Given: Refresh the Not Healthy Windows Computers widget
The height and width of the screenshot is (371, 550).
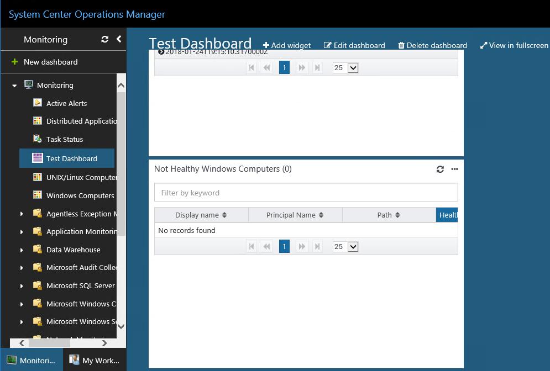Looking at the screenshot, I should click(x=440, y=169).
